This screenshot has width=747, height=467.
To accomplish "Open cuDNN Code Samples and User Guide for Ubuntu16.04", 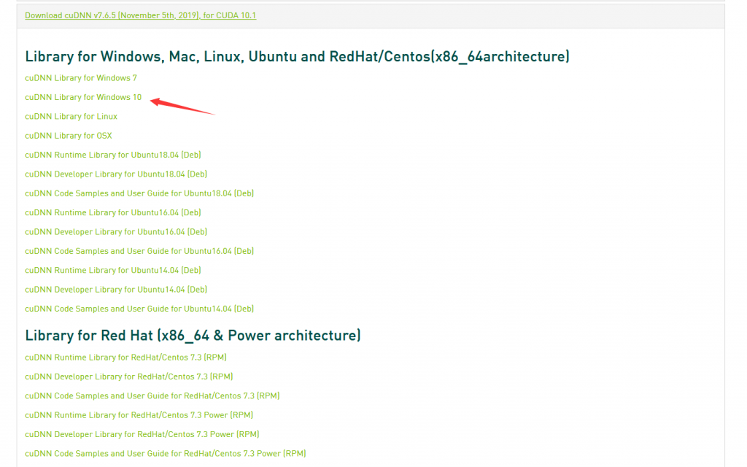I will tap(139, 251).
